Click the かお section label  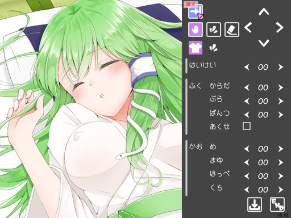coord(196,146)
